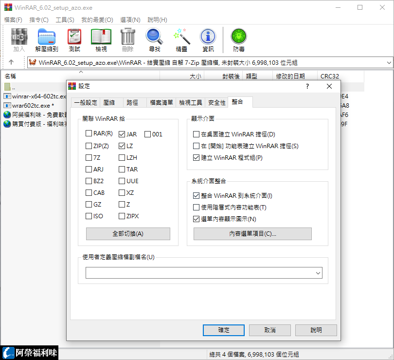394x360 pixels.
Task: Sort by the 名稱 column header
Action: [x=80, y=76]
